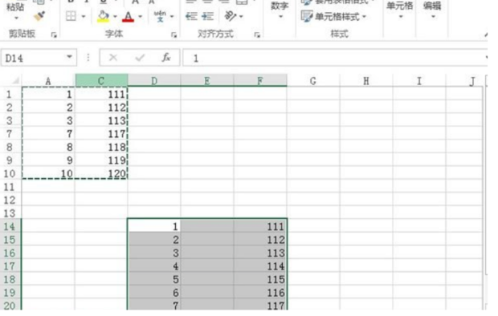Viewport: 498px width, 316px height.
Task: Click cell C2 containing 112
Action: click(102, 107)
